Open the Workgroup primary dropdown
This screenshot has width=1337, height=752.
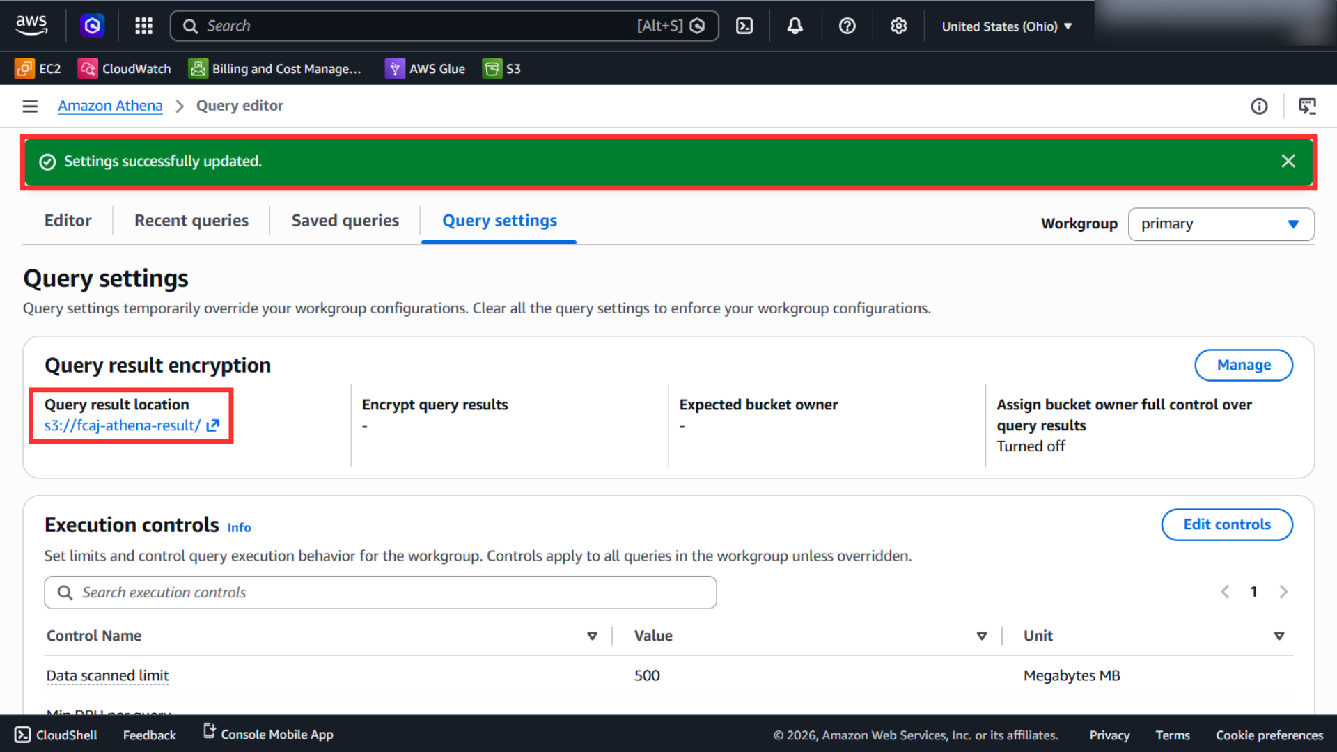1221,224
